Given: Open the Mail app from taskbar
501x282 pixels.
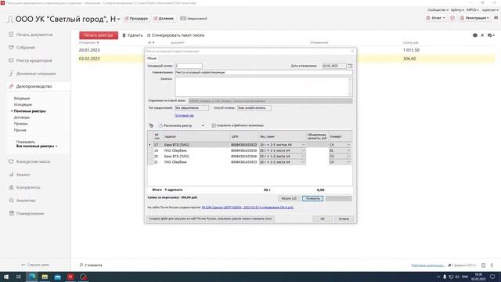Looking at the screenshot, I should coord(57,277).
